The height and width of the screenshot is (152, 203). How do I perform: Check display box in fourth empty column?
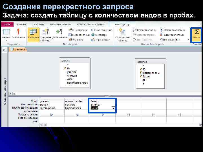click(x=128, y=115)
